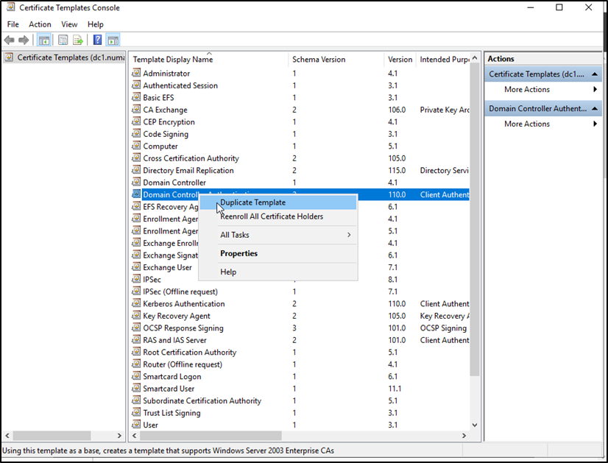The image size is (608, 463).
Task: Expand the All Tasks submenu
Action: pyautogui.click(x=285, y=235)
